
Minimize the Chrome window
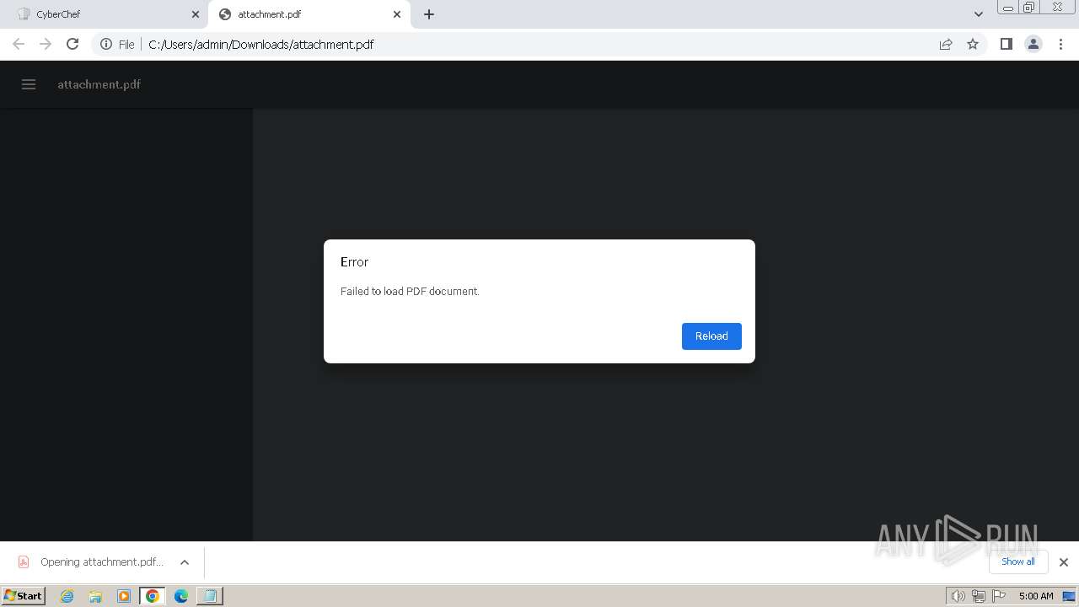(x=1008, y=8)
